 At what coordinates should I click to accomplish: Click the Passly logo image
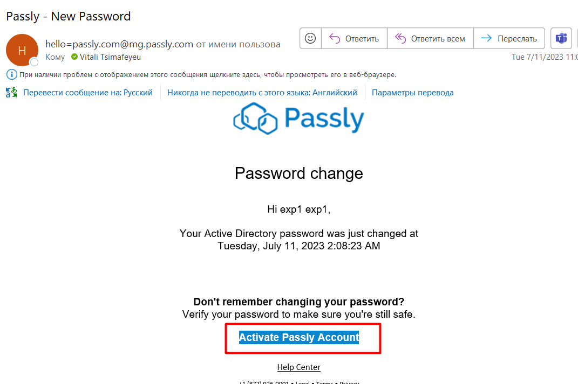298,118
